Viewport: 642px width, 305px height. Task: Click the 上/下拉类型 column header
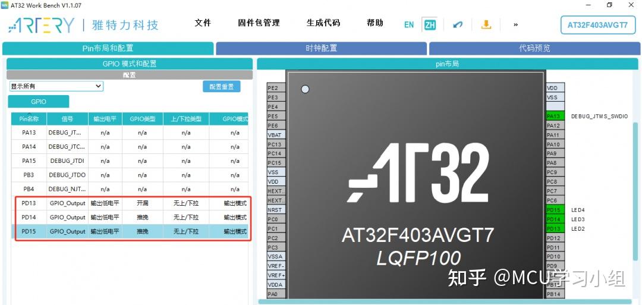pos(186,119)
